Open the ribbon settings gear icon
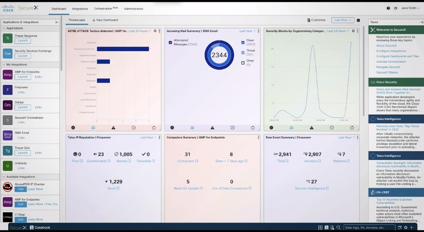The image size is (424, 232). click(x=406, y=227)
